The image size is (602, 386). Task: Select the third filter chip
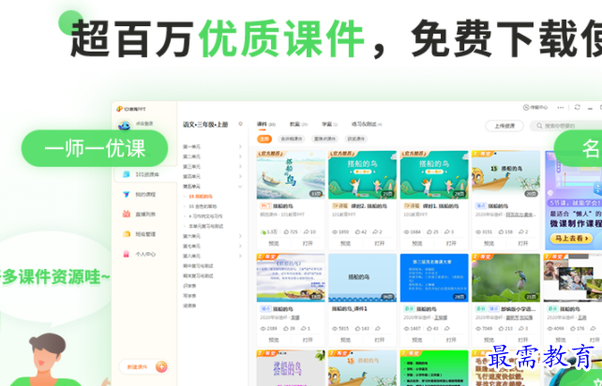point(324,139)
